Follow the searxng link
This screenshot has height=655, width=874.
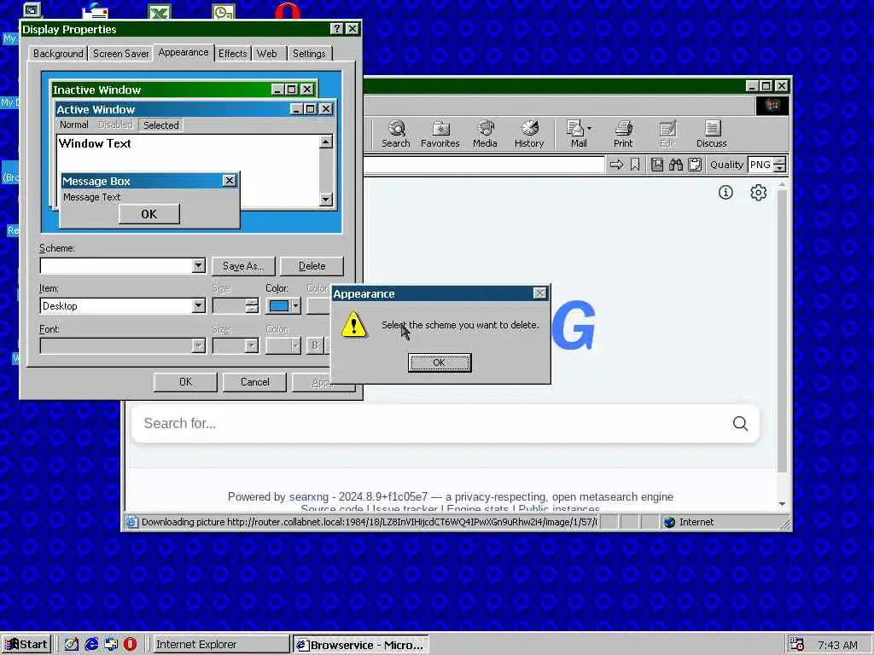click(x=309, y=497)
